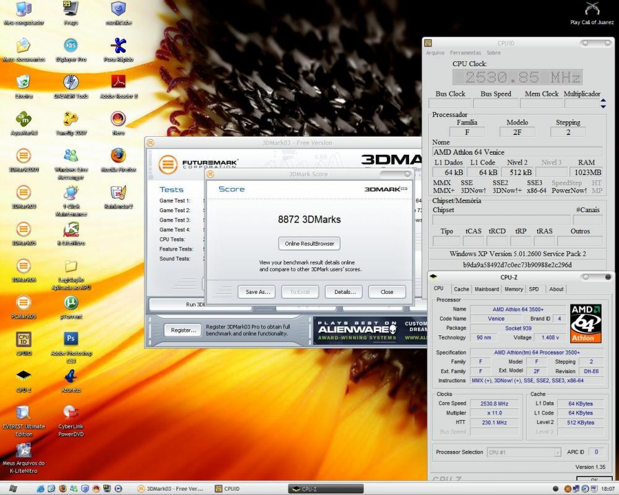Launch Mozilla Firefox from the desktop
619x495 pixels.
[118, 156]
